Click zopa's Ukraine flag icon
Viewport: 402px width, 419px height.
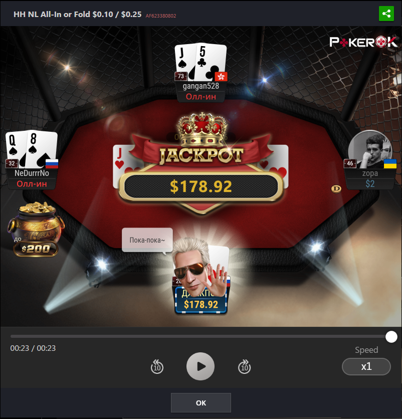pyautogui.click(x=390, y=163)
